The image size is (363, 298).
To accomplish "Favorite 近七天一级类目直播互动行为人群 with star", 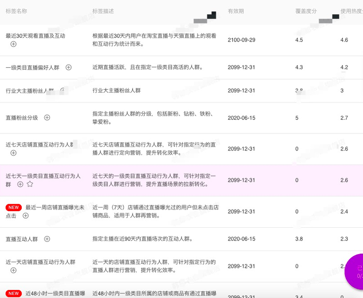I will tap(30, 184).
